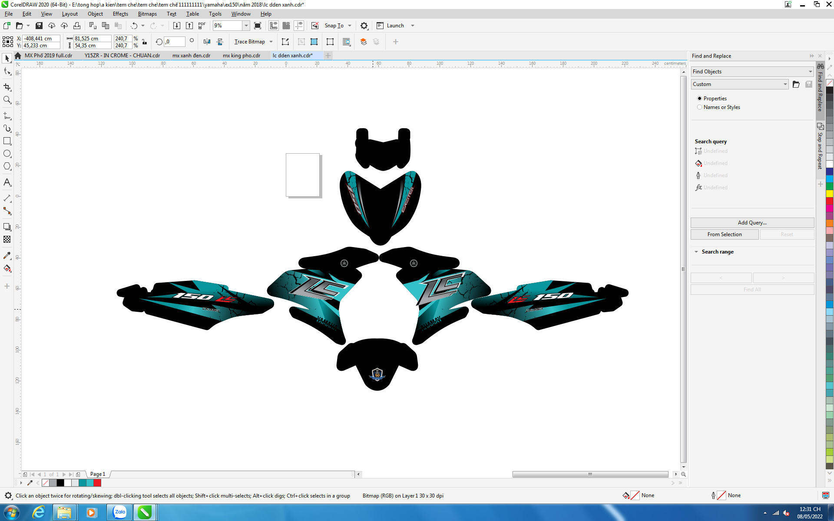Collapse the Search range section

(x=696, y=252)
